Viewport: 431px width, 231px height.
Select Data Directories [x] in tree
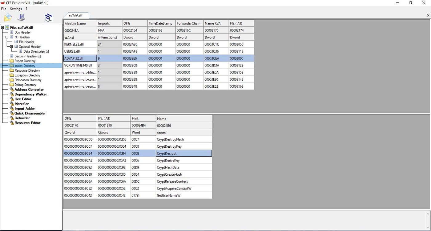36,51
